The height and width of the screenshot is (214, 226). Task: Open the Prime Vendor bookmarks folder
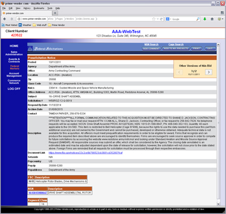click(56, 25)
